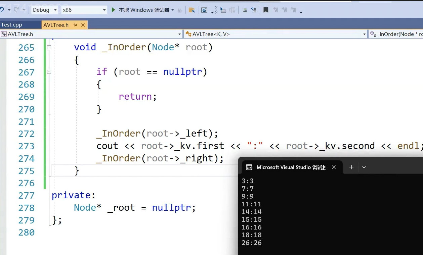Open the AVLTree.h project scope dropdown

(91, 34)
